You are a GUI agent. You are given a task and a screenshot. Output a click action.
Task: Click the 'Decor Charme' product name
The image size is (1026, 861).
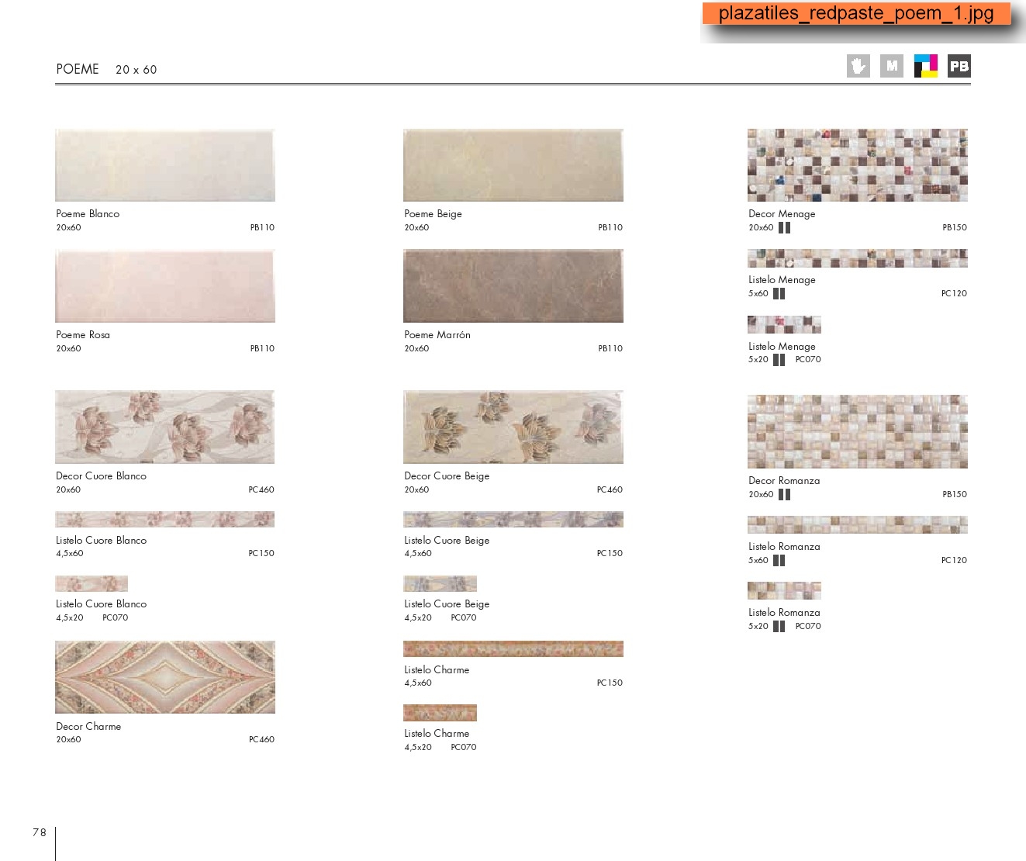(88, 727)
